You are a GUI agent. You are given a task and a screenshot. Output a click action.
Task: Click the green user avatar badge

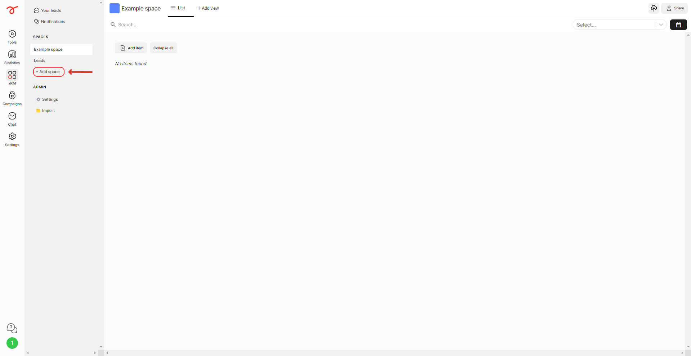(x=12, y=343)
